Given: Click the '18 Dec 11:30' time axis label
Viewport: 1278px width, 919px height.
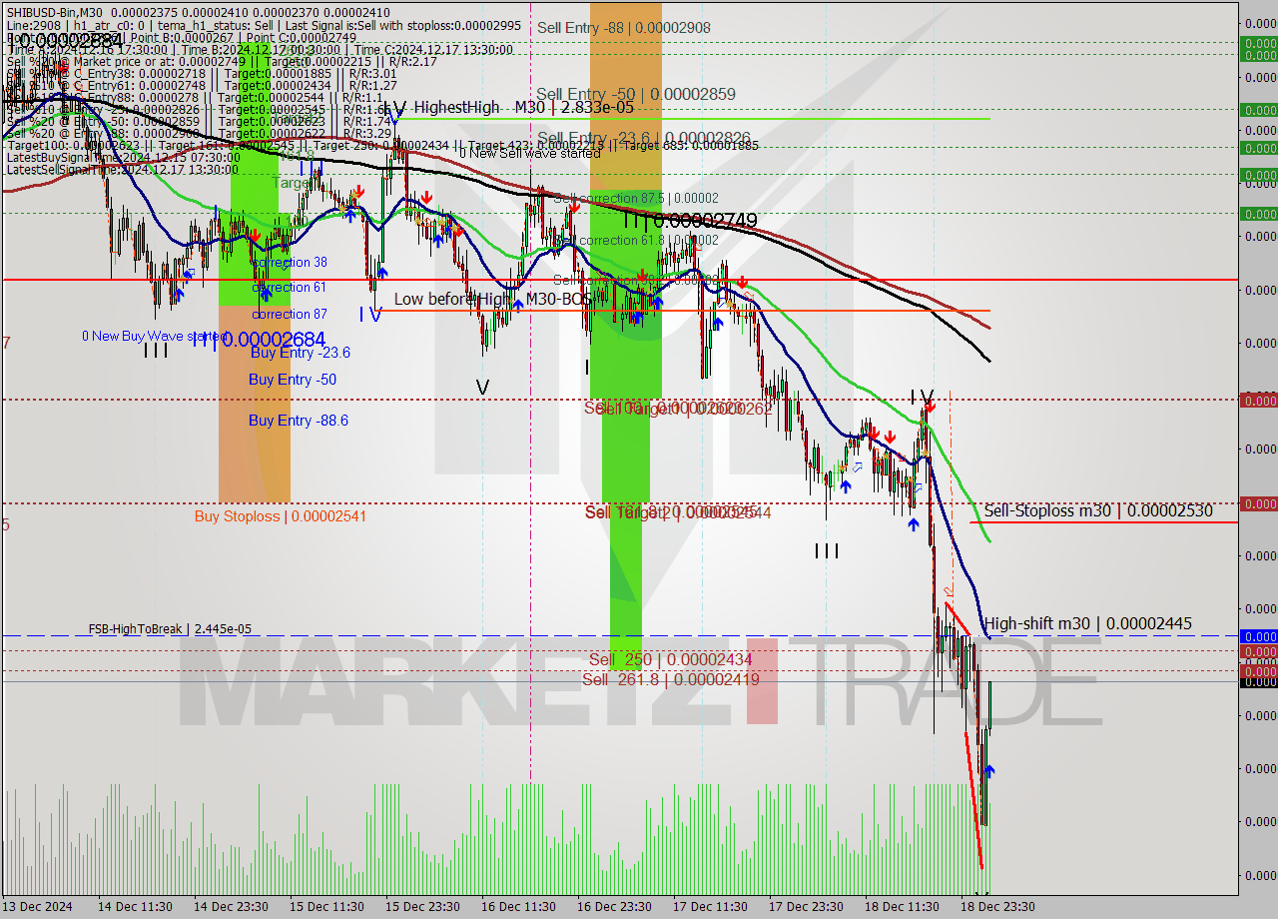Looking at the screenshot, I should pos(903,906).
